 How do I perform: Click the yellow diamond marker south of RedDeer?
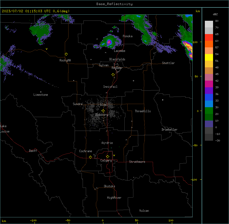[113, 75]
